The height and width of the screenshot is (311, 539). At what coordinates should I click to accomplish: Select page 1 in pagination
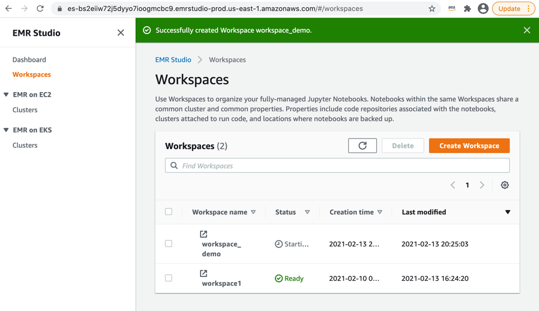click(467, 185)
